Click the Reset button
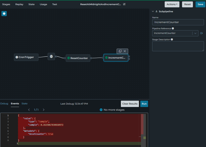The height and width of the screenshot is (147, 206). 187,4
